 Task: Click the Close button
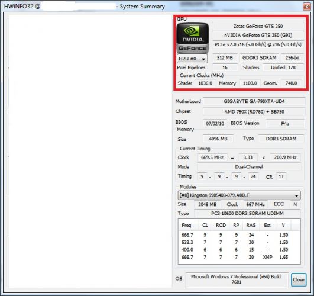(x=299, y=279)
